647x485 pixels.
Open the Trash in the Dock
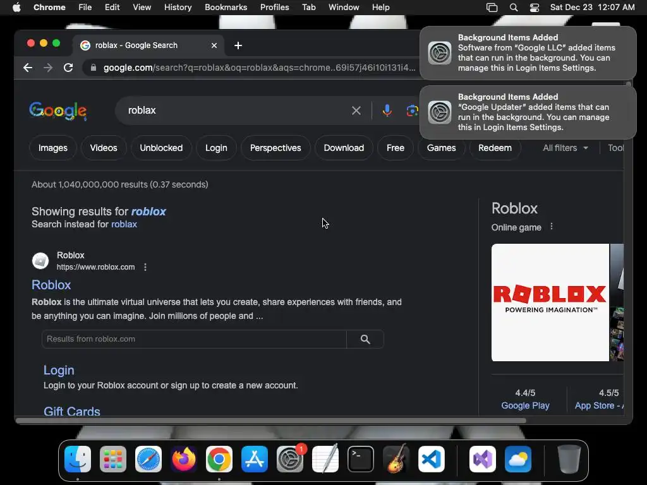click(569, 459)
